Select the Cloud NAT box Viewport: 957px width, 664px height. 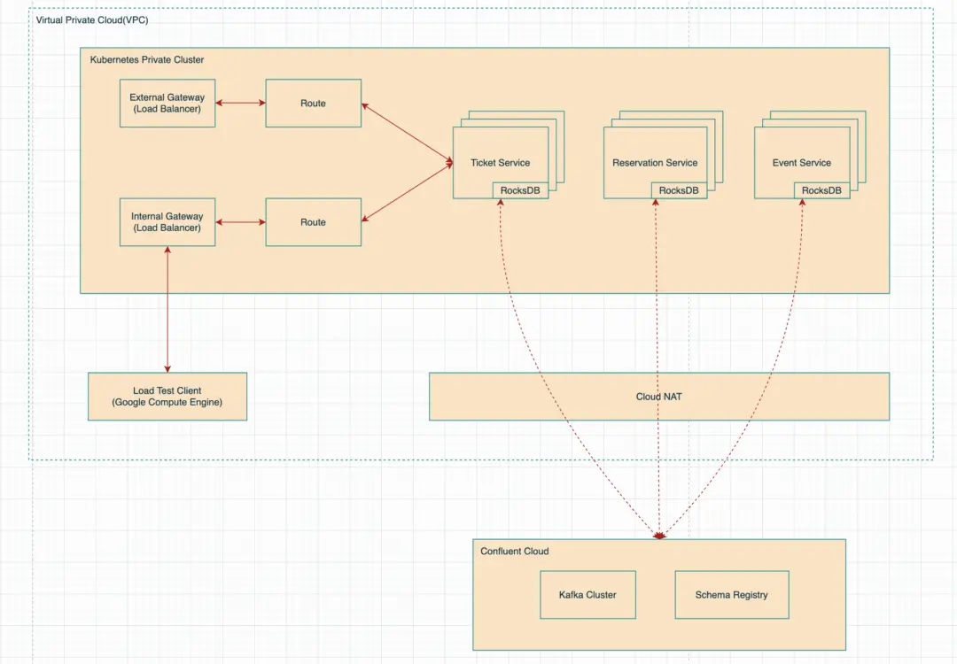(659, 397)
